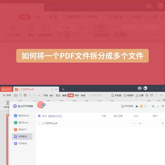Expand the quick access toolbar dropdown

tap(39, 95)
